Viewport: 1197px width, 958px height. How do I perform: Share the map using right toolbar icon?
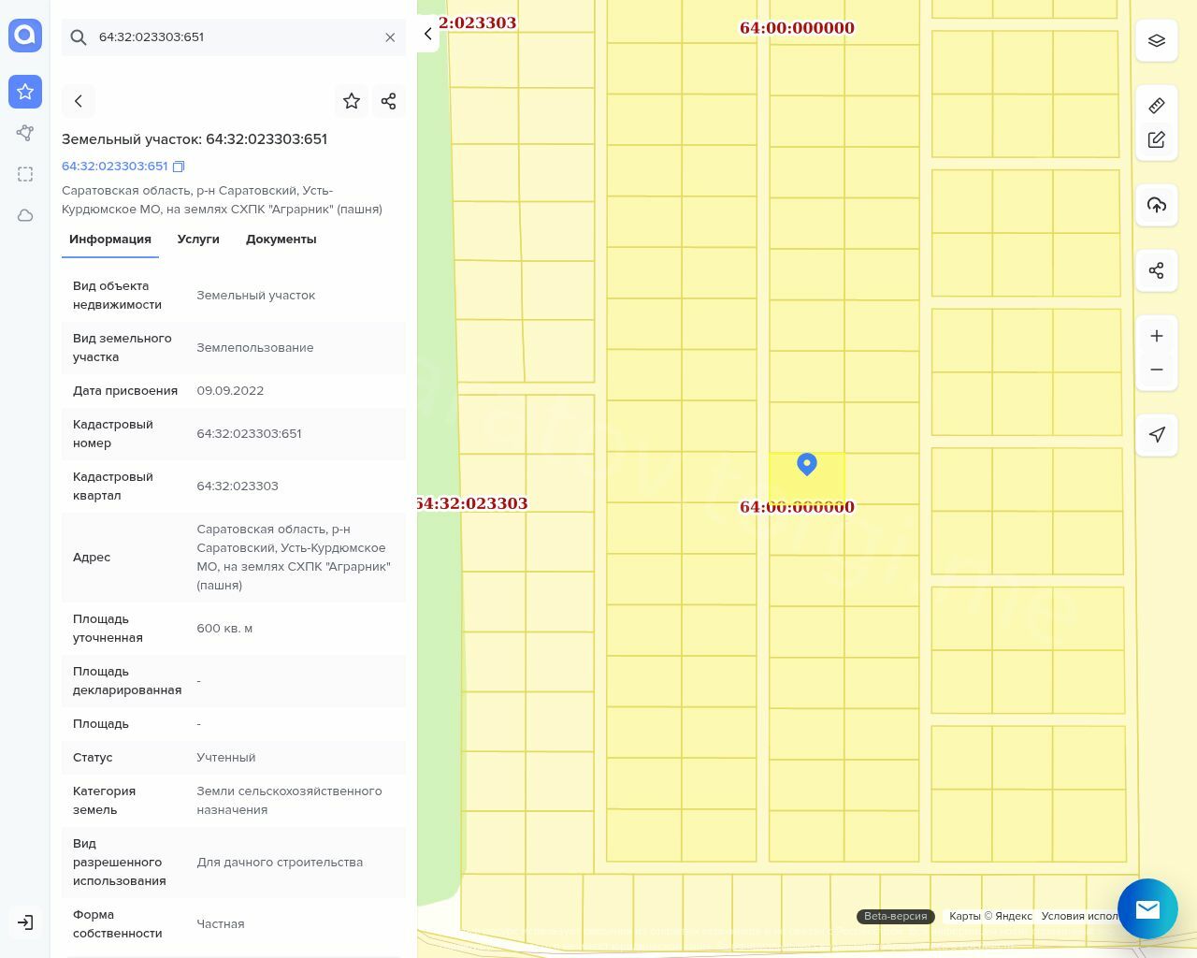click(1157, 270)
